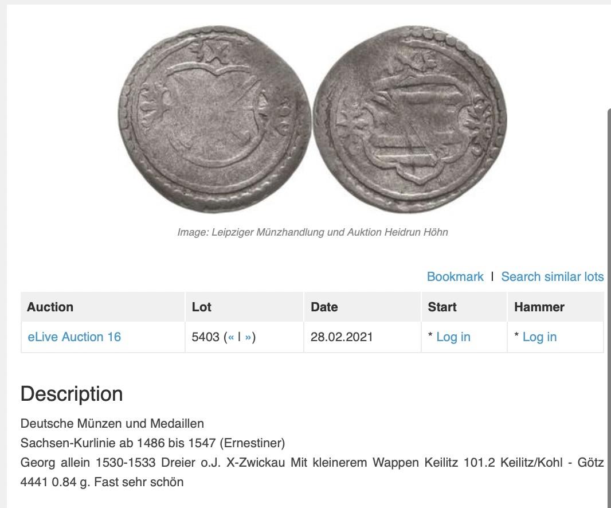Click Log in under Start column

coord(453,337)
